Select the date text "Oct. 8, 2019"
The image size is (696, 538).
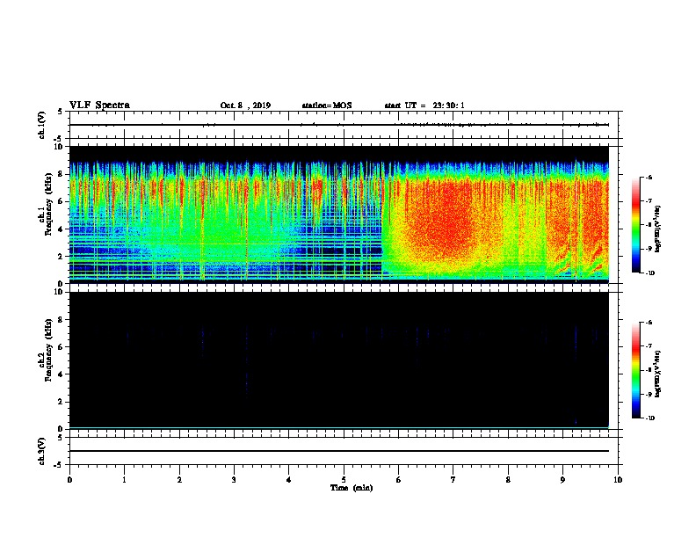[x=245, y=105]
